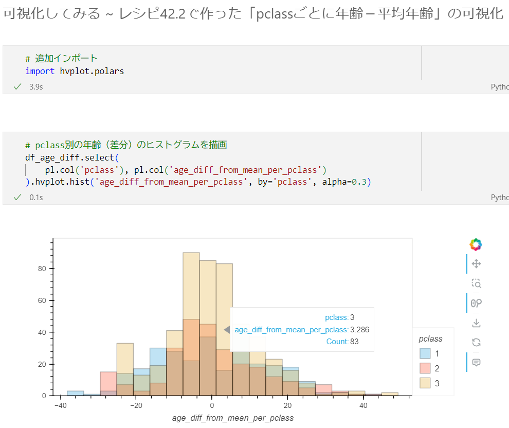Enable the Wheel Zoom tool
Viewport: 509px width, 428px height.
coord(476,303)
